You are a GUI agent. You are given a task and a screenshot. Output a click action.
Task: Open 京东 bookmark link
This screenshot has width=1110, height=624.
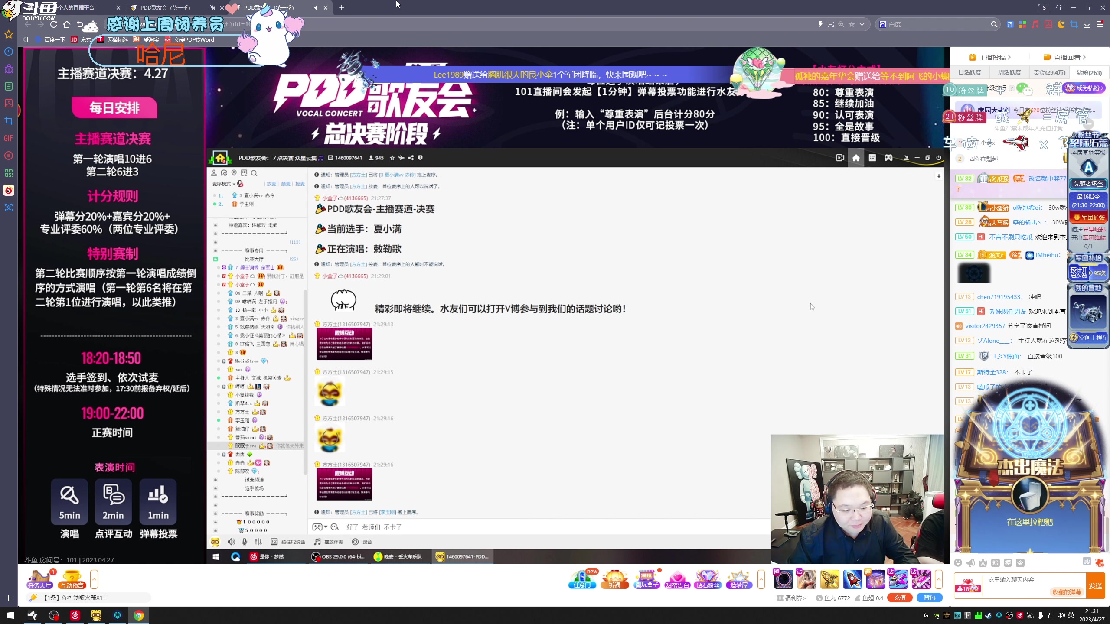[x=82, y=39]
